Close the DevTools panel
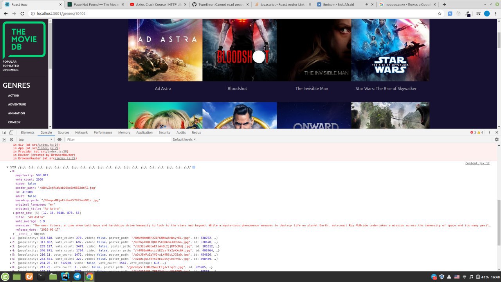The width and height of the screenshot is (501, 282). coord(497,132)
